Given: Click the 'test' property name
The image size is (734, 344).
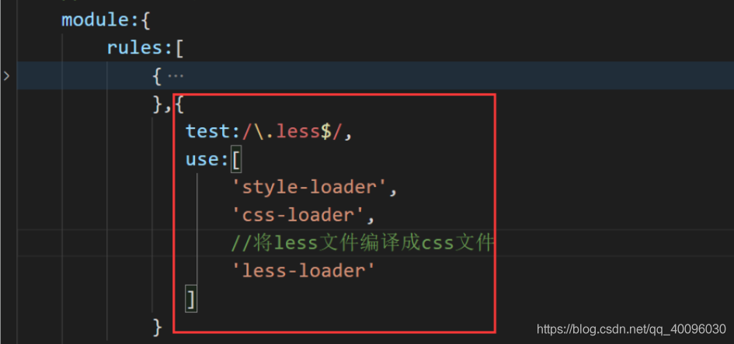Looking at the screenshot, I should coord(208,131).
